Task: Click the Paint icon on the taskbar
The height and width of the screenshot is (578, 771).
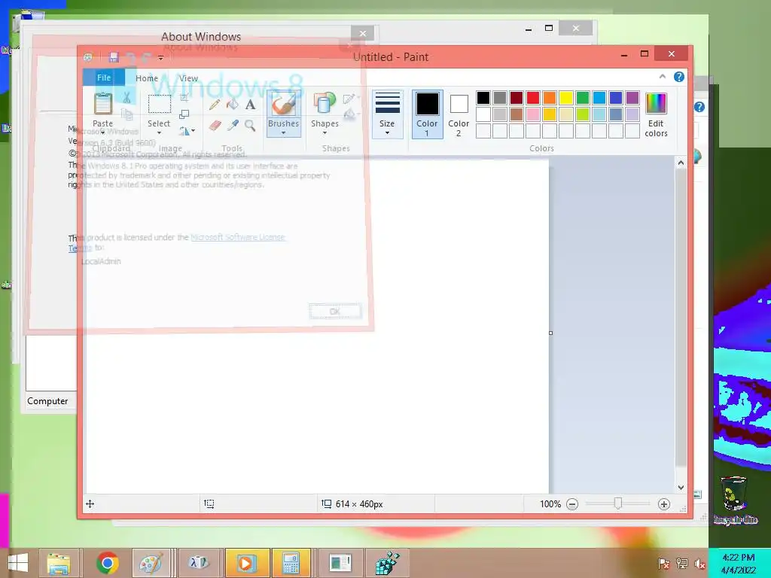Action: [x=151, y=563]
